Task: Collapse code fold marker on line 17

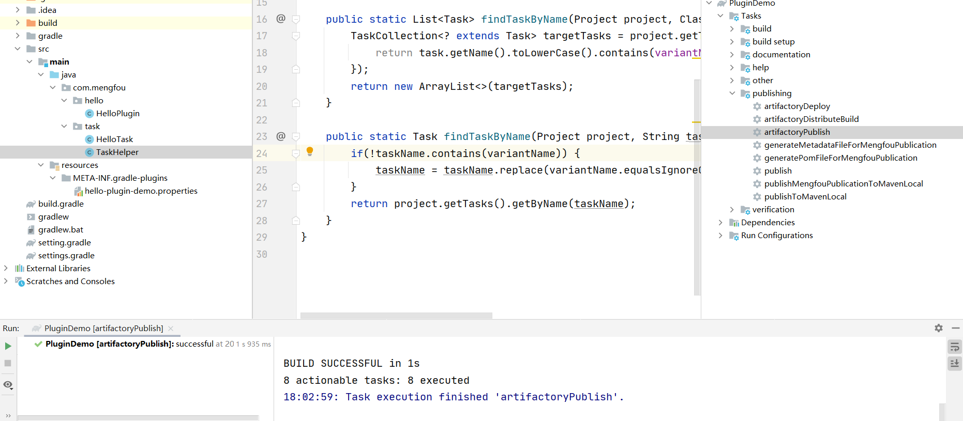Action: [296, 36]
